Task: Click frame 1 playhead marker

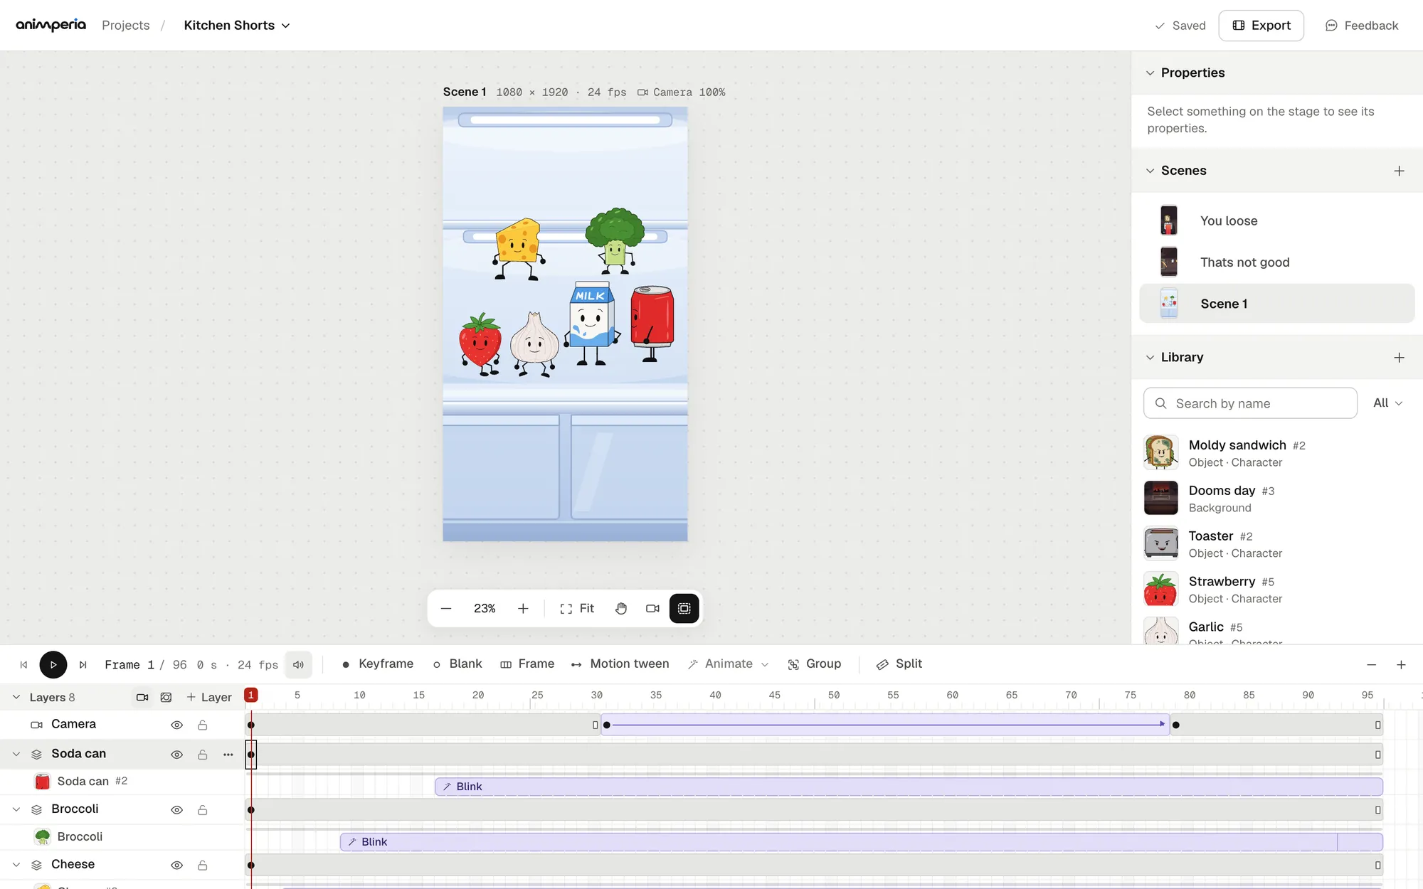Action: 250,695
